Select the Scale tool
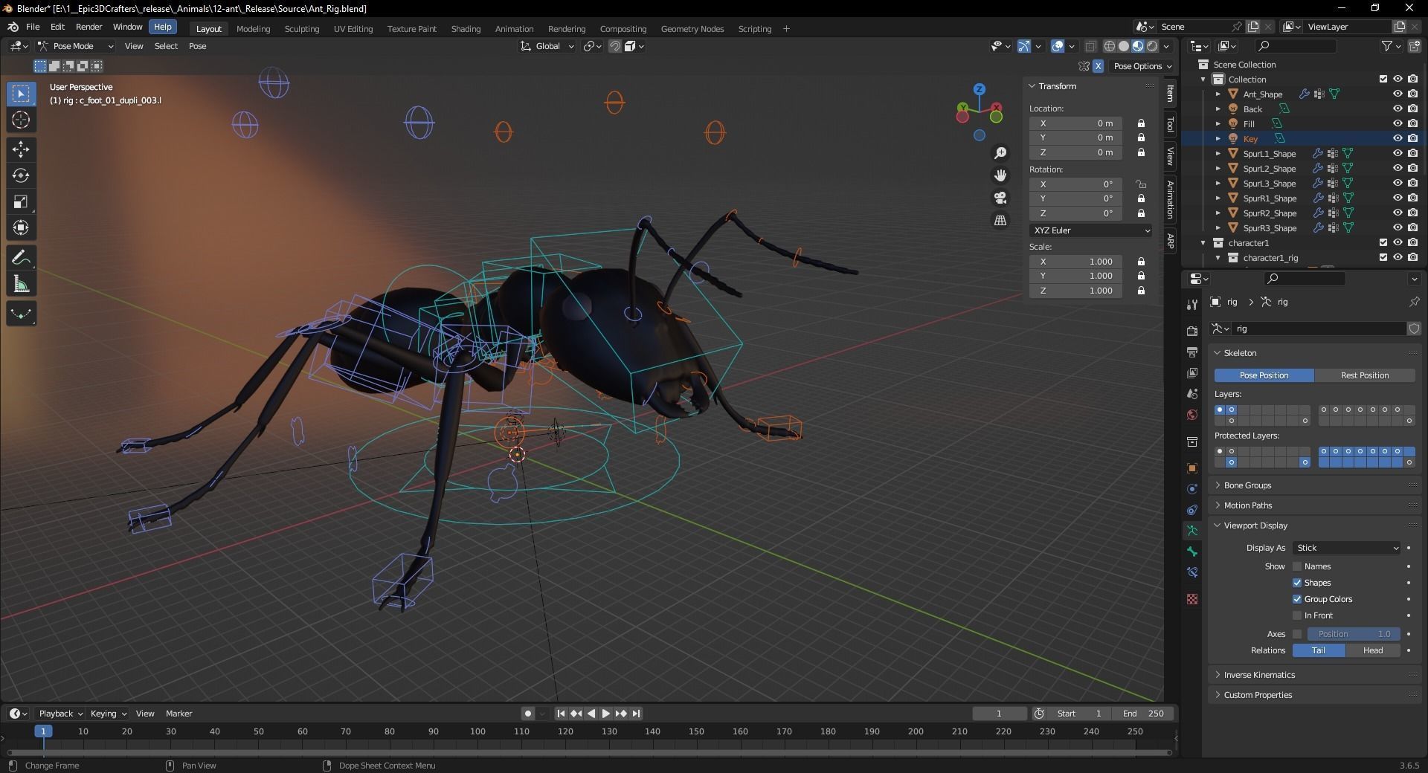This screenshot has width=1428, height=773. pyautogui.click(x=21, y=201)
